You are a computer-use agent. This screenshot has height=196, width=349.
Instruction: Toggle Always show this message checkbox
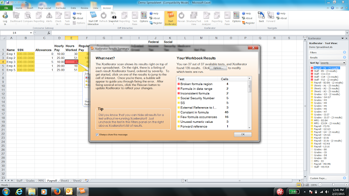[x=97, y=135]
